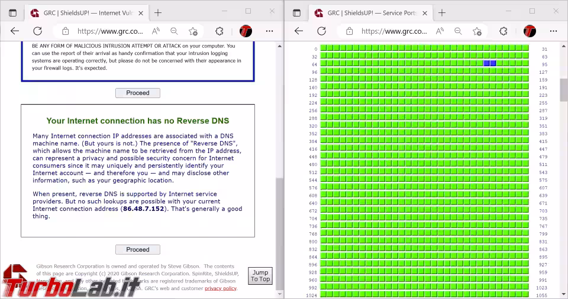The image size is (568, 299).
Task: Open tab actions menu in left window
Action: coord(12,13)
